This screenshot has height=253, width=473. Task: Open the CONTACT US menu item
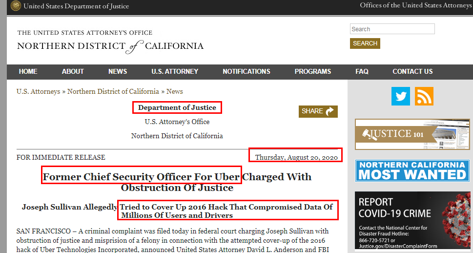click(412, 71)
